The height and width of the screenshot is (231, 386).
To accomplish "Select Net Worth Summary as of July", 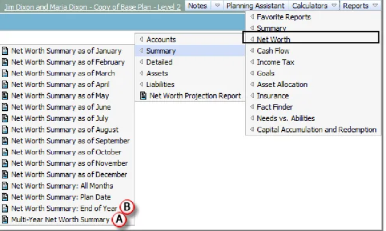I will click(x=60, y=118).
